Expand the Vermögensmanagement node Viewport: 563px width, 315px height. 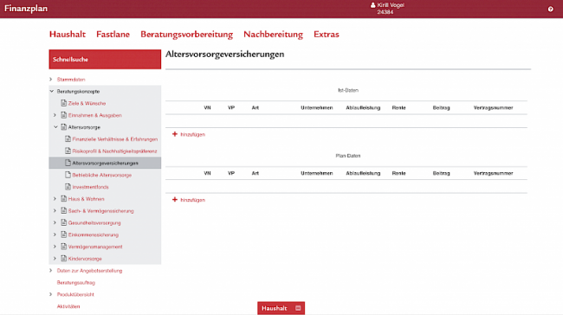pyautogui.click(x=55, y=247)
